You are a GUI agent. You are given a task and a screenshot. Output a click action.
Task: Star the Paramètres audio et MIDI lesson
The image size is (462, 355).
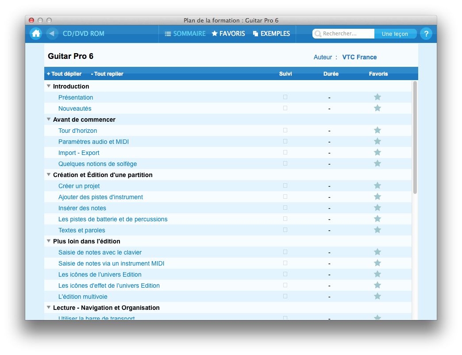(x=377, y=141)
